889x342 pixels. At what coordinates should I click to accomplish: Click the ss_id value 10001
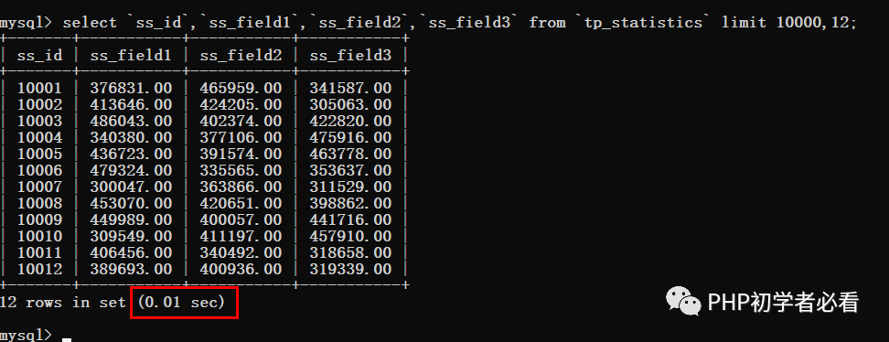click(x=39, y=88)
